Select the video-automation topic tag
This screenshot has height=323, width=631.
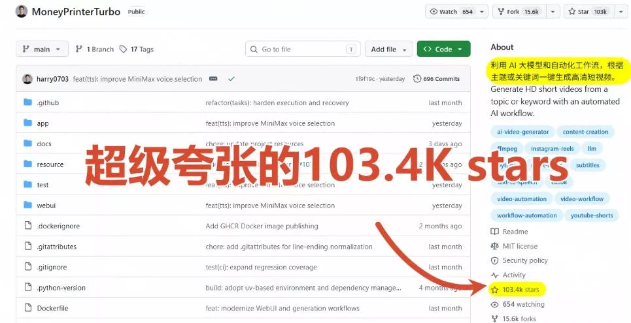(522, 199)
